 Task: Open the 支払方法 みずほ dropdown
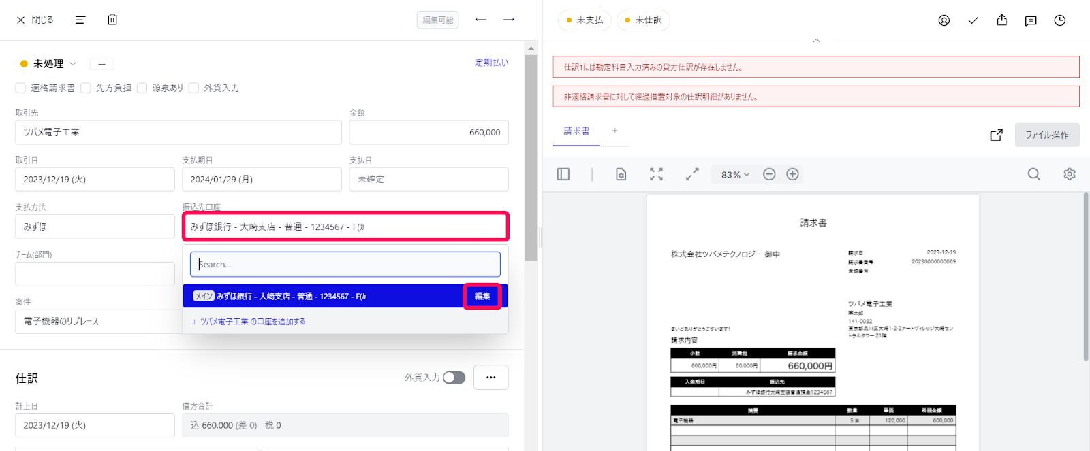(x=95, y=227)
